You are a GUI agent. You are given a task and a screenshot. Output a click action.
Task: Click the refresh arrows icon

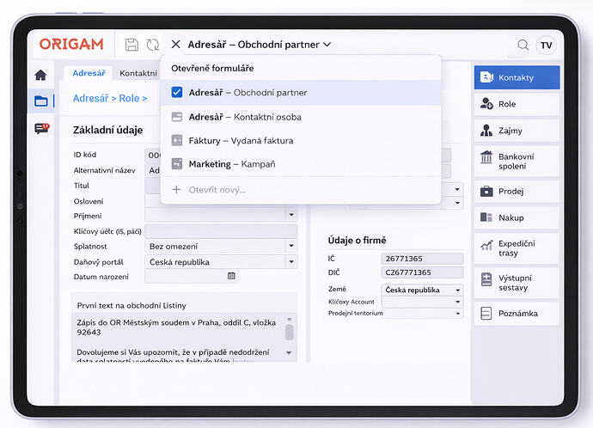pos(153,45)
